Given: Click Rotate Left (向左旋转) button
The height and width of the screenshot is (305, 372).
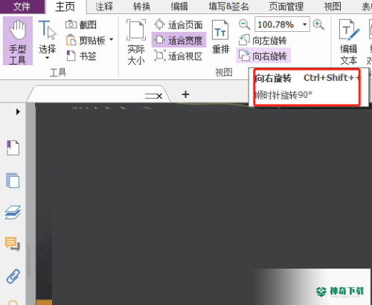Looking at the screenshot, I should pos(263,40).
